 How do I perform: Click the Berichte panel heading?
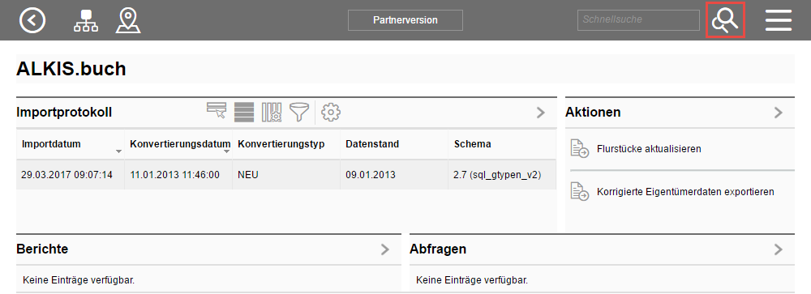[42, 249]
